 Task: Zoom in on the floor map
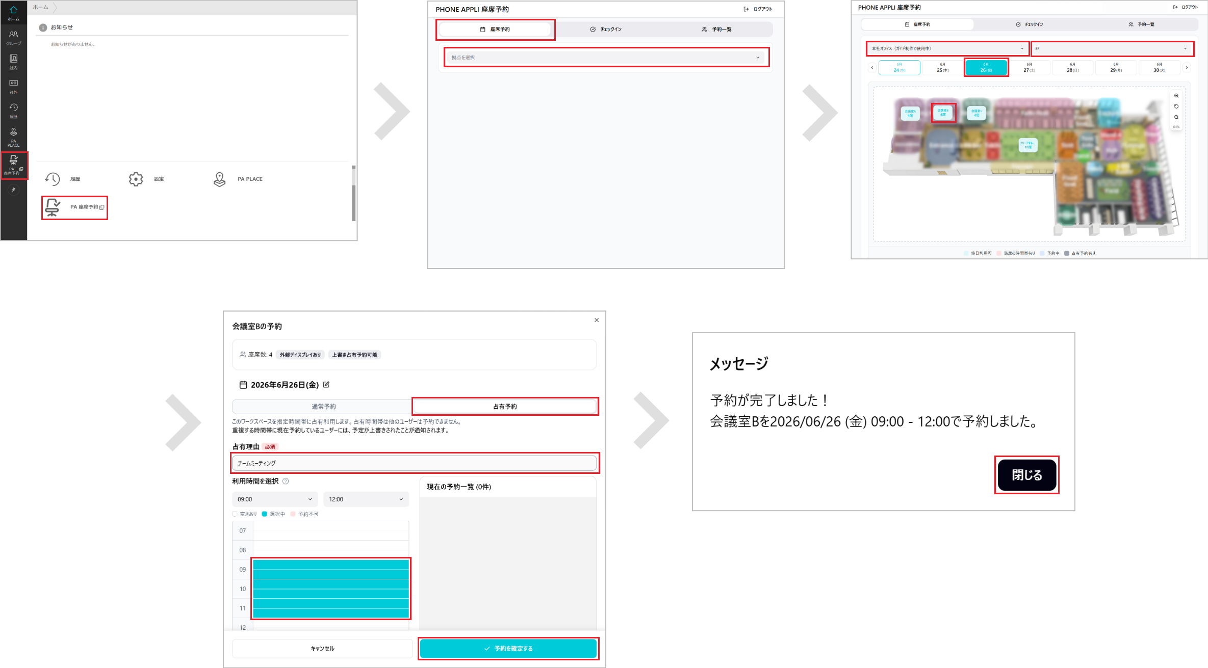1176,96
